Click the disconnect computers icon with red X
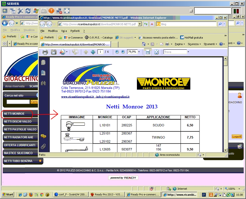 coord(59,11)
